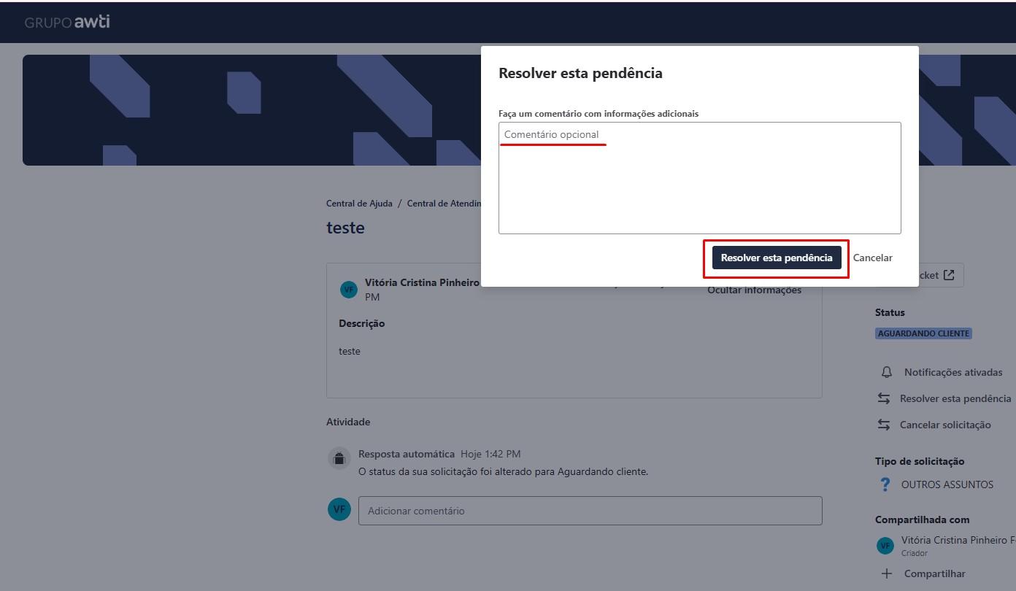Click the automatic response bot avatar
The height and width of the screenshot is (591, 1016).
coord(339,458)
